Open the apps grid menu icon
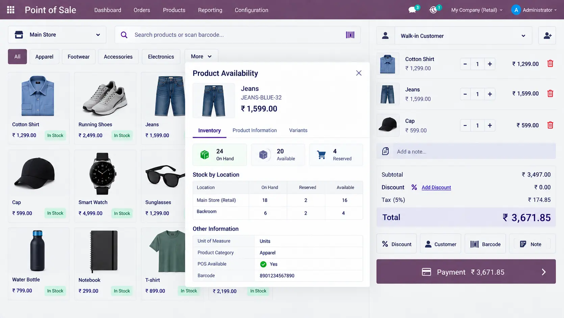564x318 pixels. pos(10,10)
